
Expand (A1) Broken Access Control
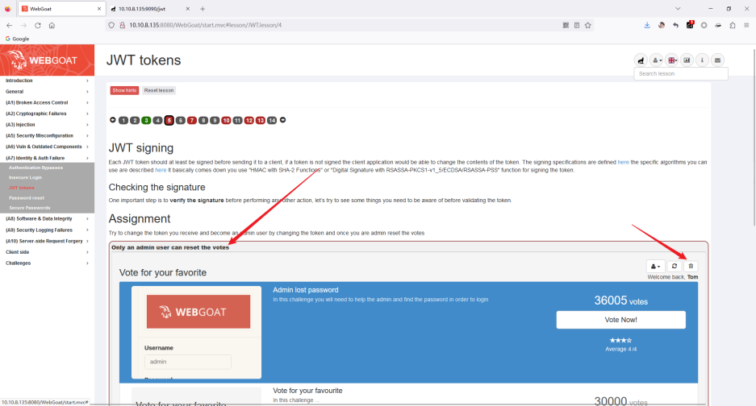(48, 102)
